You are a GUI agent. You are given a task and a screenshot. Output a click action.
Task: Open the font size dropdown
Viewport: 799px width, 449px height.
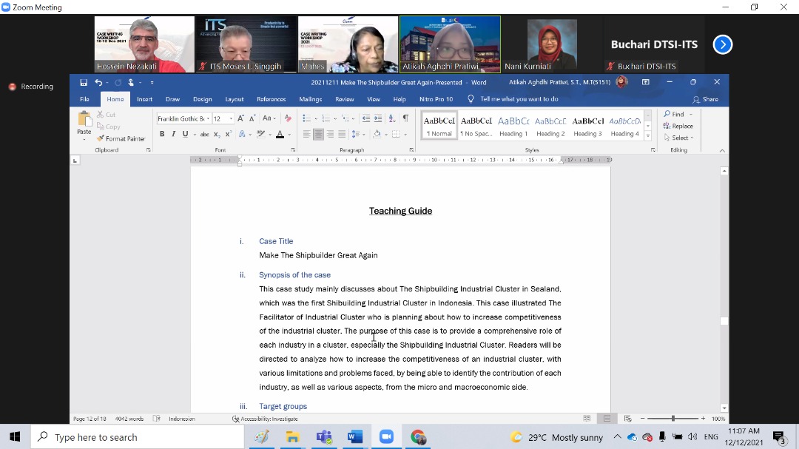[x=231, y=119]
